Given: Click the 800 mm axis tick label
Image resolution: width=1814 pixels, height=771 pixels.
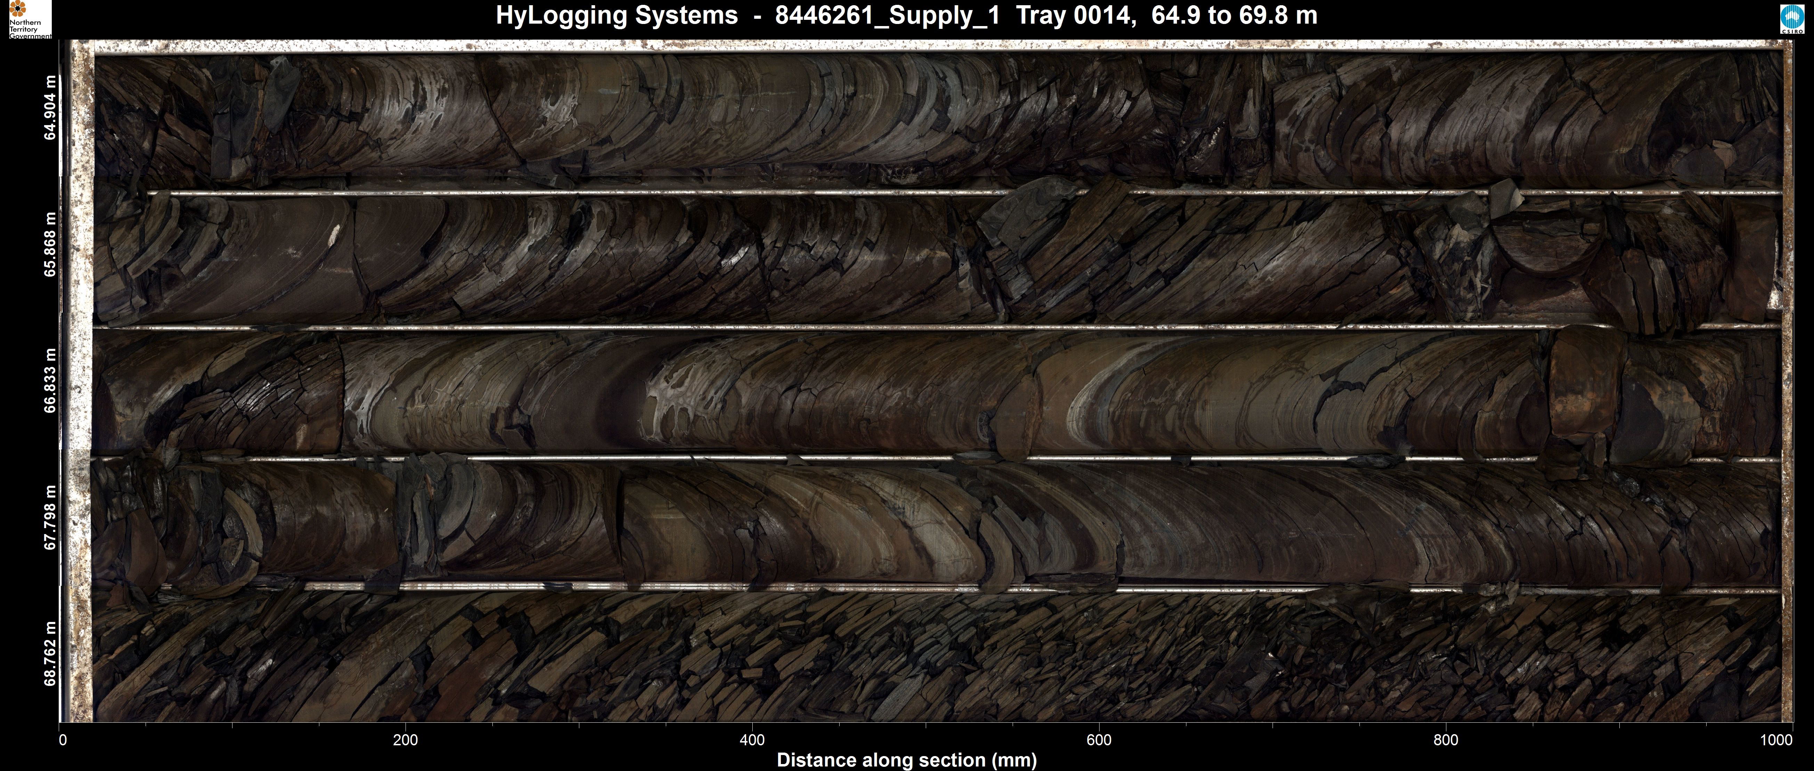Looking at the screenshot, I should 1446,740.
